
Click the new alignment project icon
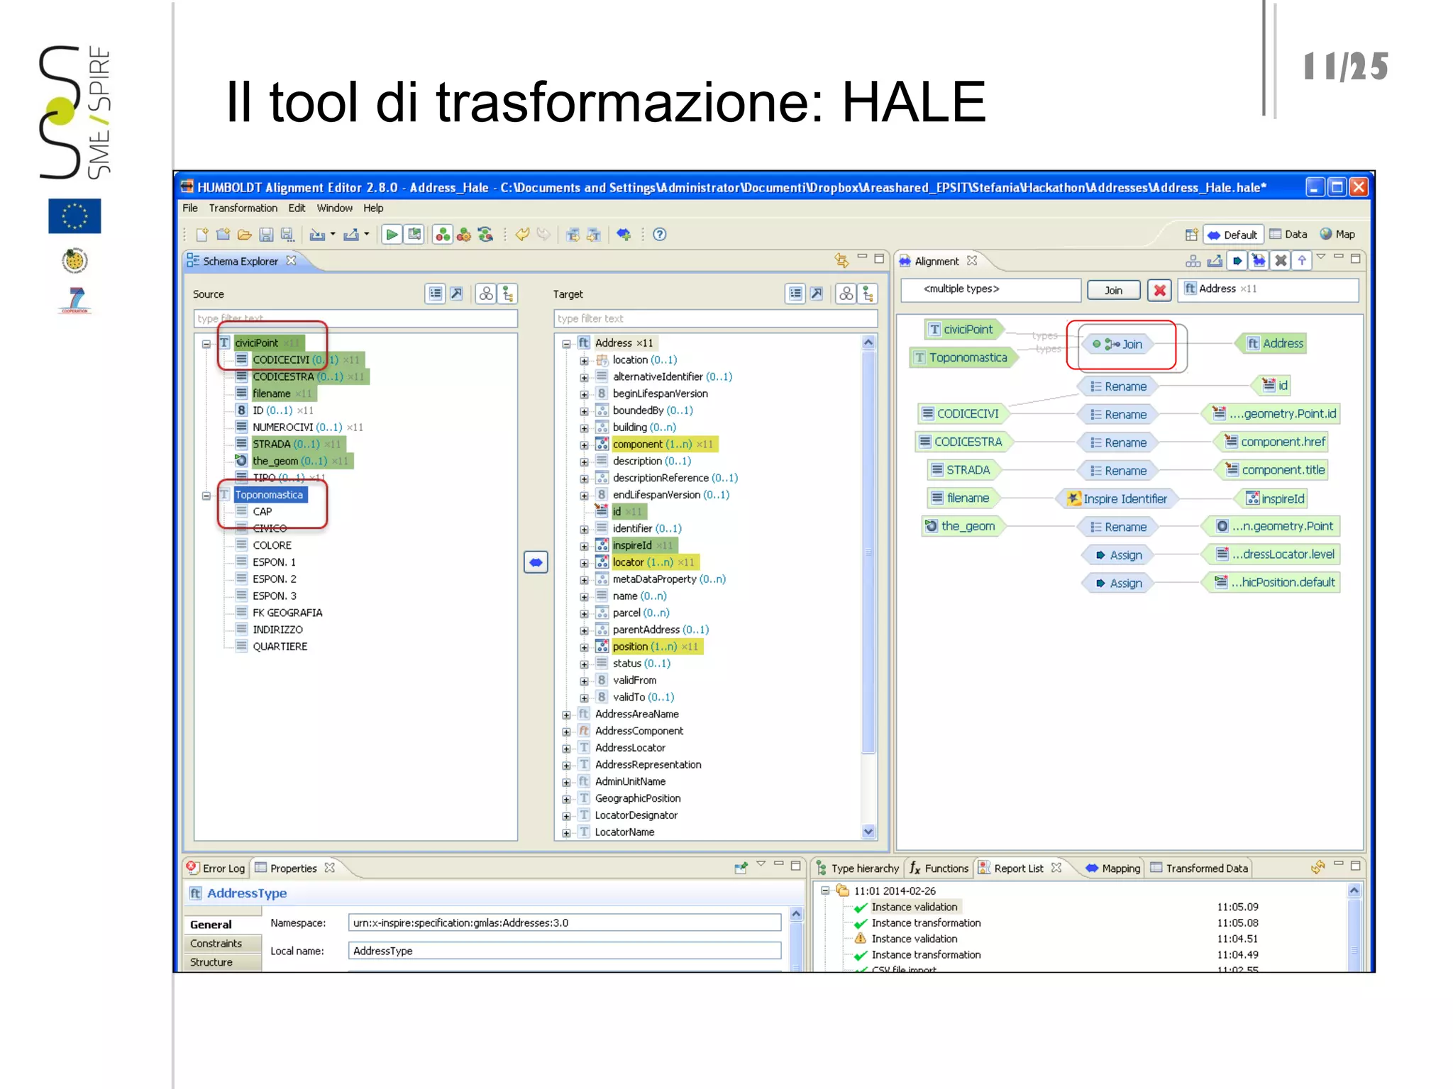click(x=202, y=235)
